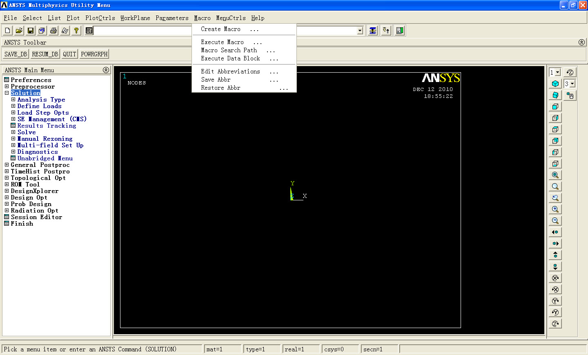Click the ANSYS Help question mark icon
588x355 pixels.
tap(76, 31)
